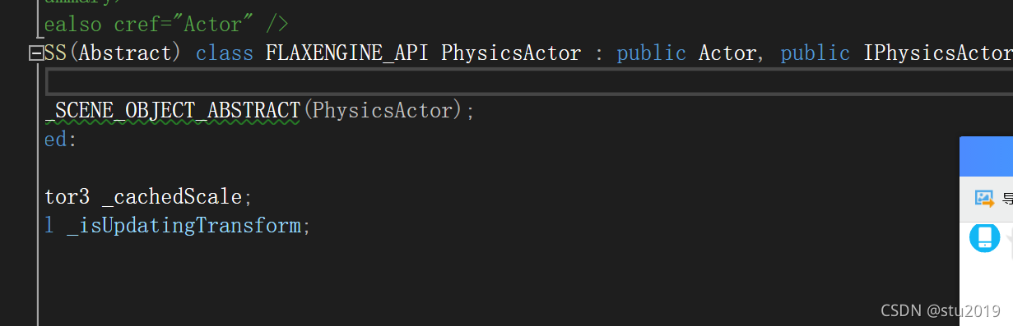Screen dimensions: 1013x326
Task: Click the popup window's blue title bar
Action: (x=987, y=154)
